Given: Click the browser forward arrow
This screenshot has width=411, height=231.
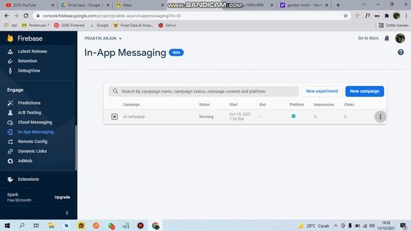Looking at the screenshot, I should click(16, 15).
